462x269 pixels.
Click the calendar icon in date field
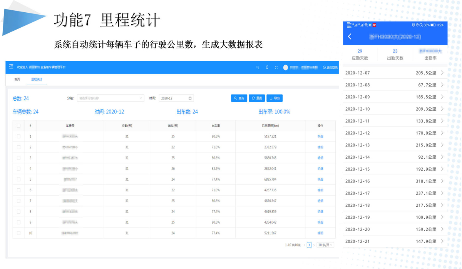point(190,98)
